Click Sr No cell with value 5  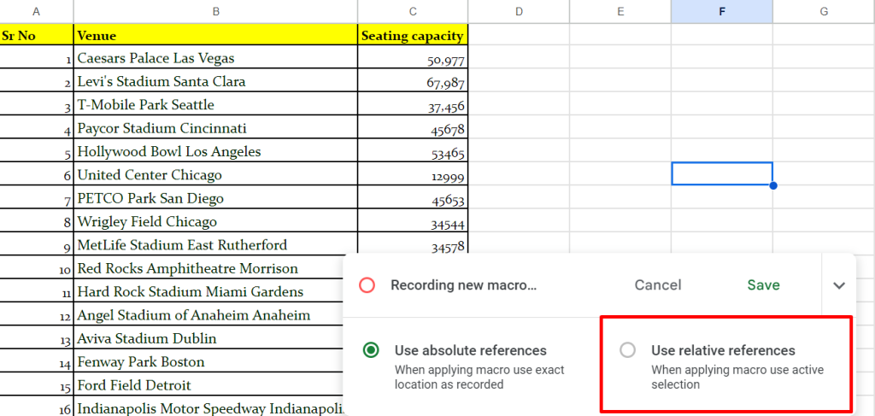(x=36, y=151)
